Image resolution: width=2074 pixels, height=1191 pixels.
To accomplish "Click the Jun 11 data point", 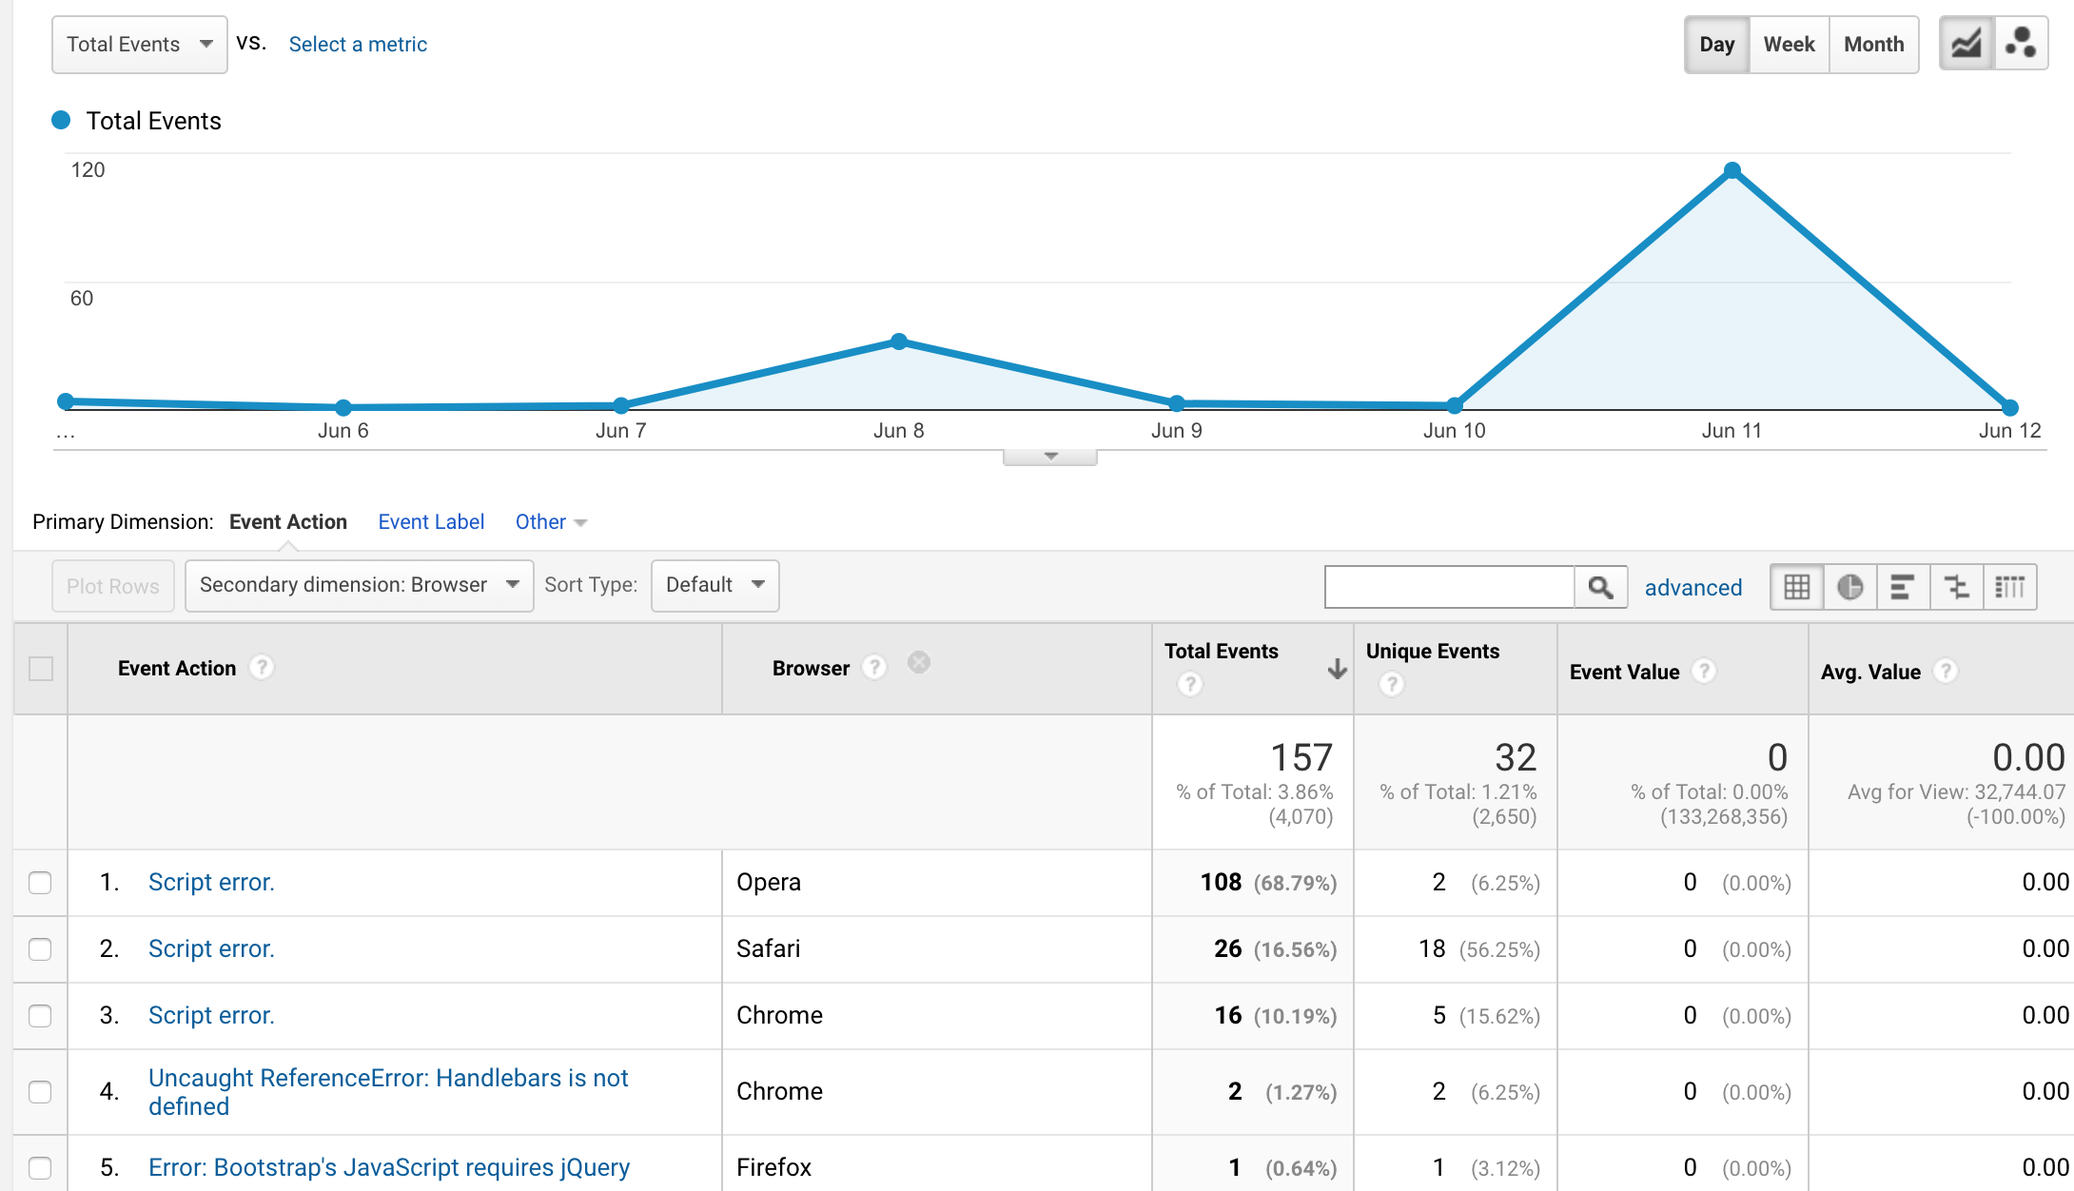I will point(1732,170).
